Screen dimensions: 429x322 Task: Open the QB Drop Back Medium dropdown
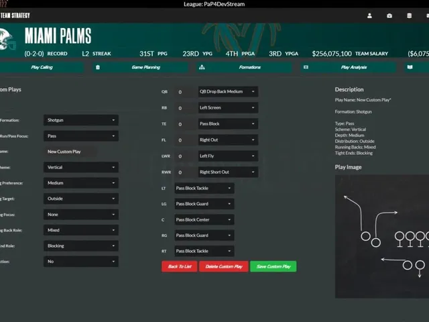(x=228, y=92)
